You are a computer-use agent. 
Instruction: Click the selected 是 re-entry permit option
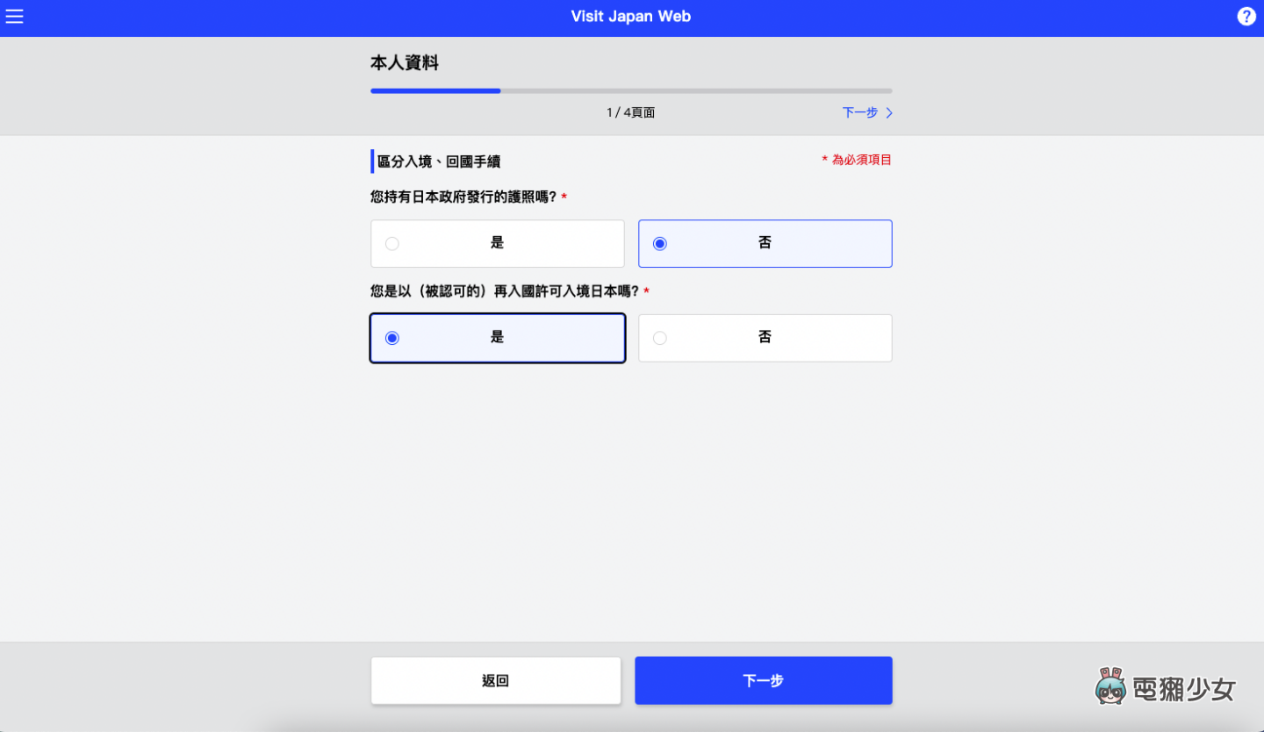click(x=497, y=338)
